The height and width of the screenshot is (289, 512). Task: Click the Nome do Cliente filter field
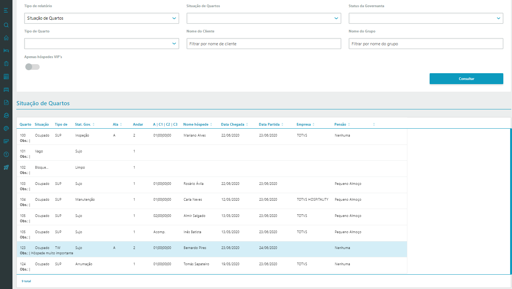click(263, 44)
